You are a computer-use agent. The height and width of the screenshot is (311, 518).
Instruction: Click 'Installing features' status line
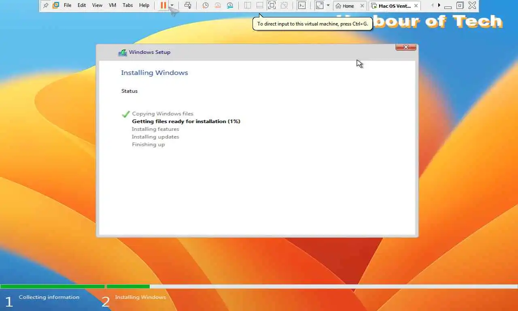tap(155, 129)
